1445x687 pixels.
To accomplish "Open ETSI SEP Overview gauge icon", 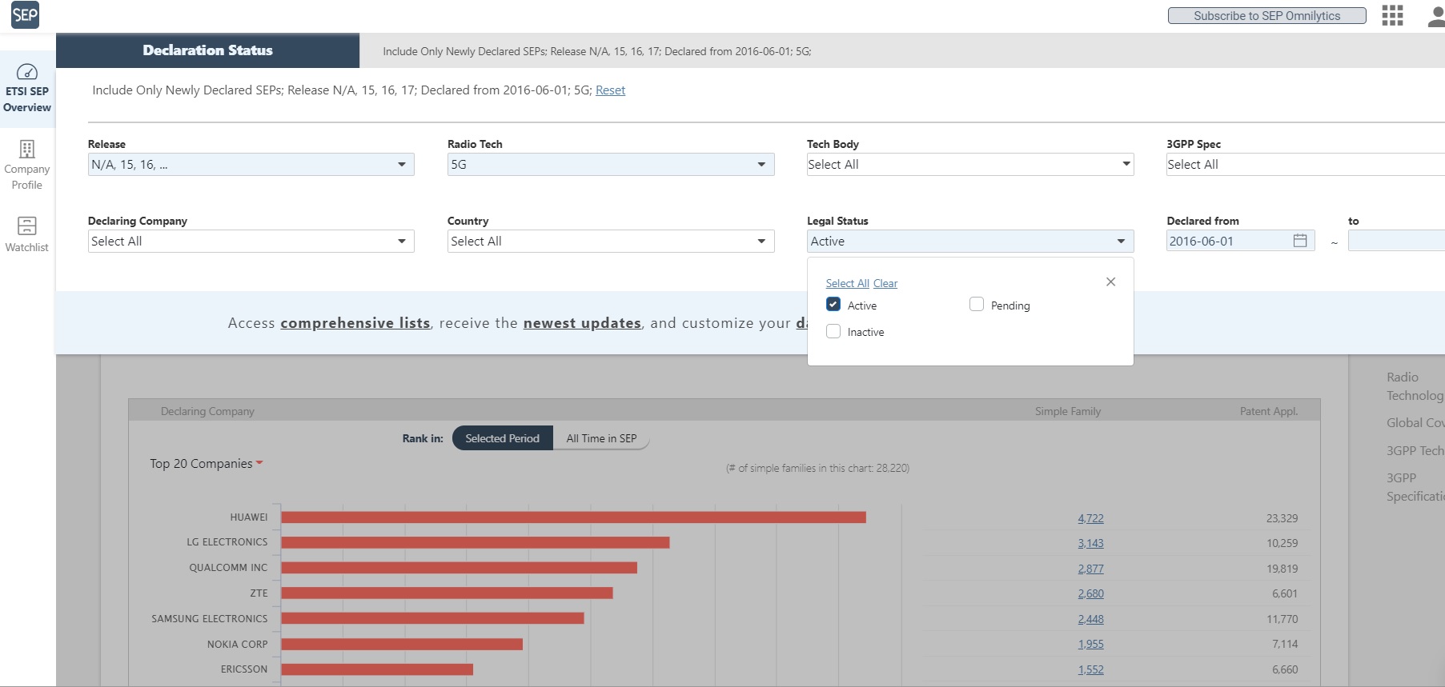I will (x=27, y=72).
